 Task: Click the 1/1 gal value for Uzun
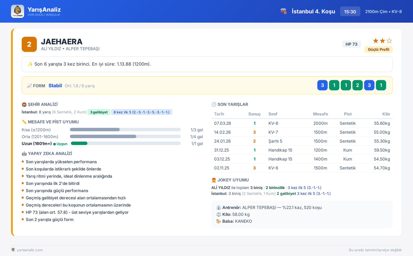coord(197,144)
